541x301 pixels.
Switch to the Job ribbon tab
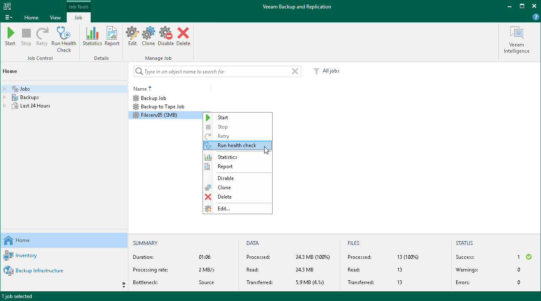tap(78, 18)
